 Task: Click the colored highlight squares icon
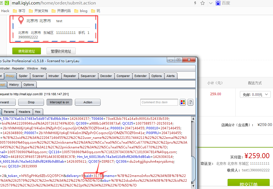coord(183,102)
